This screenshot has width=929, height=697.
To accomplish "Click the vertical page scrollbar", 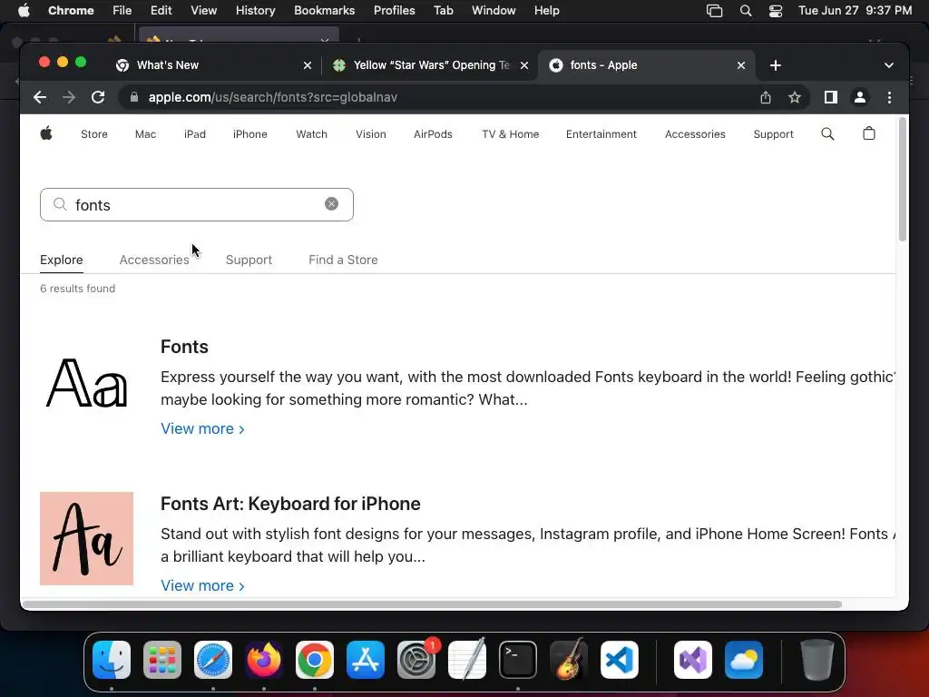I will click(x=902, y=179).
